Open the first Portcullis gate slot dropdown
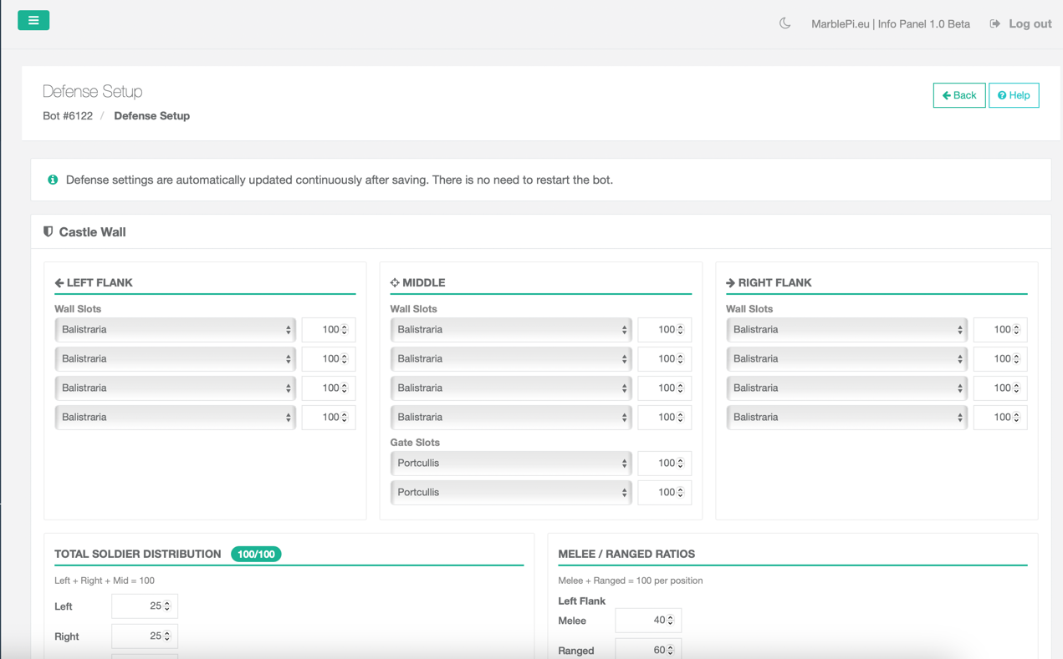The width and height of the screenshot is (1063, 659). [511, 464]
